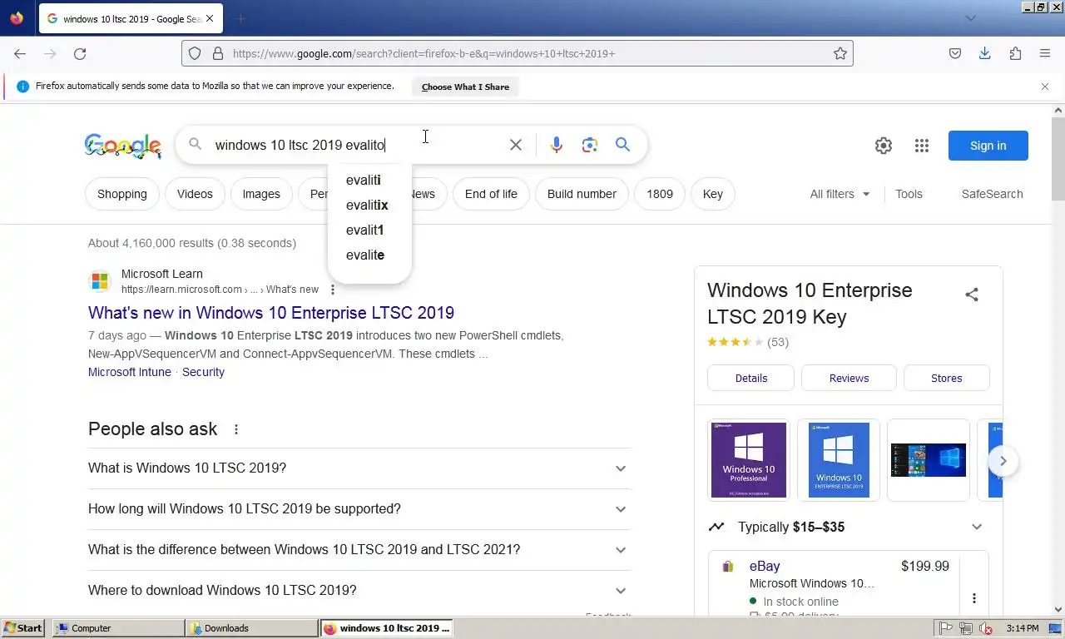Open What's new in Windows 10 Enterprise LTSC 2019

pyautogui.click(x=271, y=313)
